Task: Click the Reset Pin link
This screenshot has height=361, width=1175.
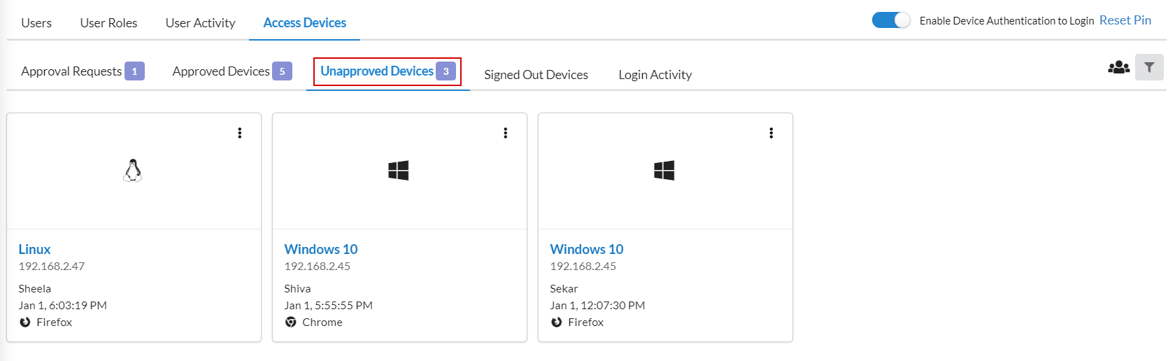Action: tap(1125, 20)
